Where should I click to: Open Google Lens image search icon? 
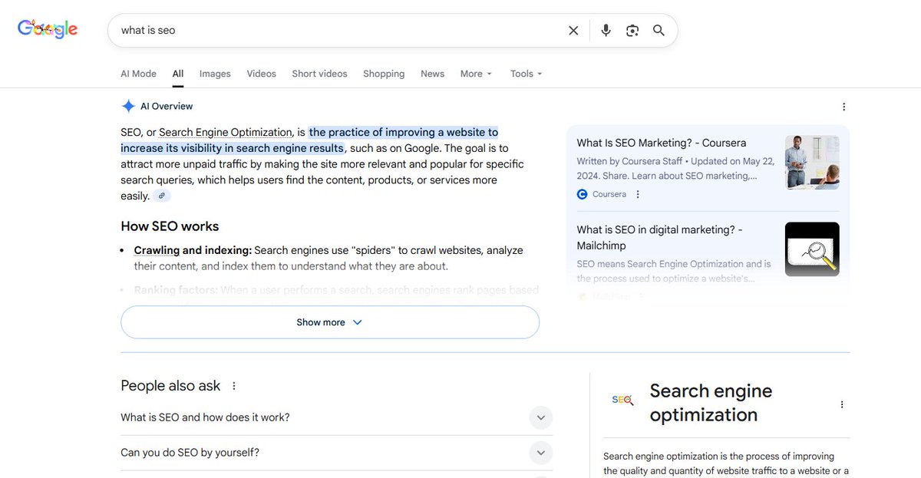point(632,31)
